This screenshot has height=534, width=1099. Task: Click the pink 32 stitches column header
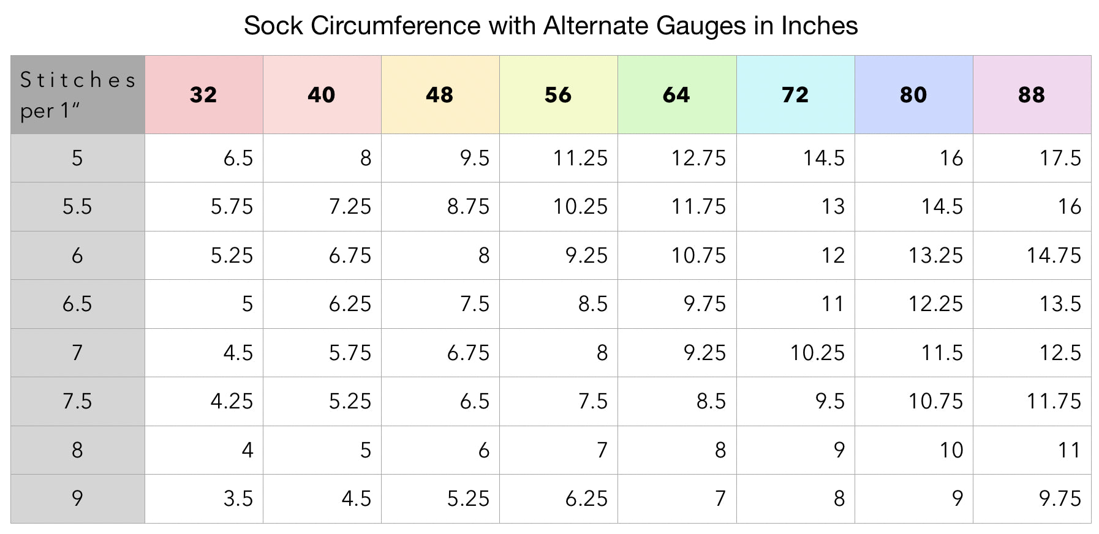pyautogui.click(x=203, y=95)
